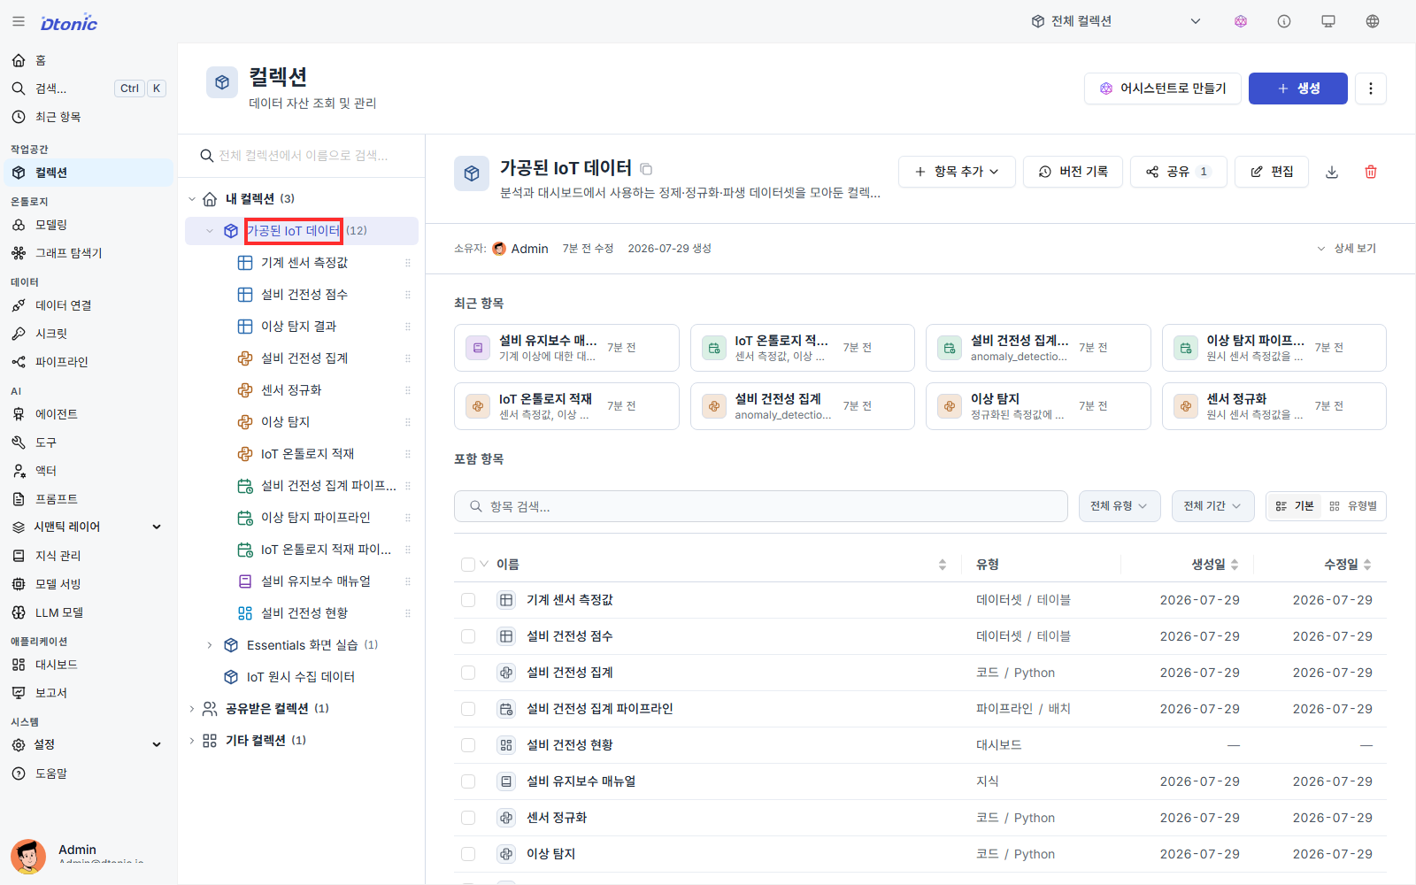The height and width of the screenshot is (885, 1416).
Task: Click the 편집 button
Action: tap(1273, 172)
